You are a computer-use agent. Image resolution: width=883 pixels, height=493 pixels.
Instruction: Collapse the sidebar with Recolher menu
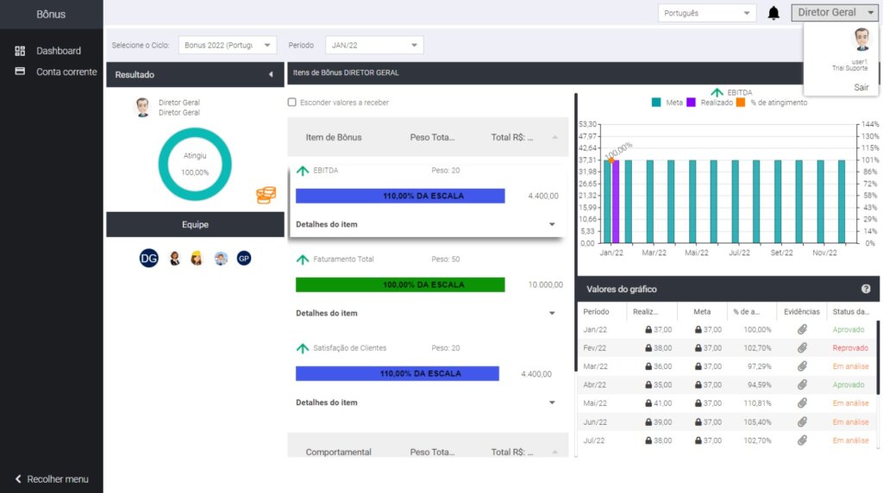pyautogui.click(x=51, y=479)
